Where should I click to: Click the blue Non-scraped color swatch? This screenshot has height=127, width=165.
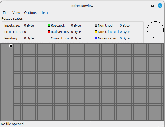point(96,38)
